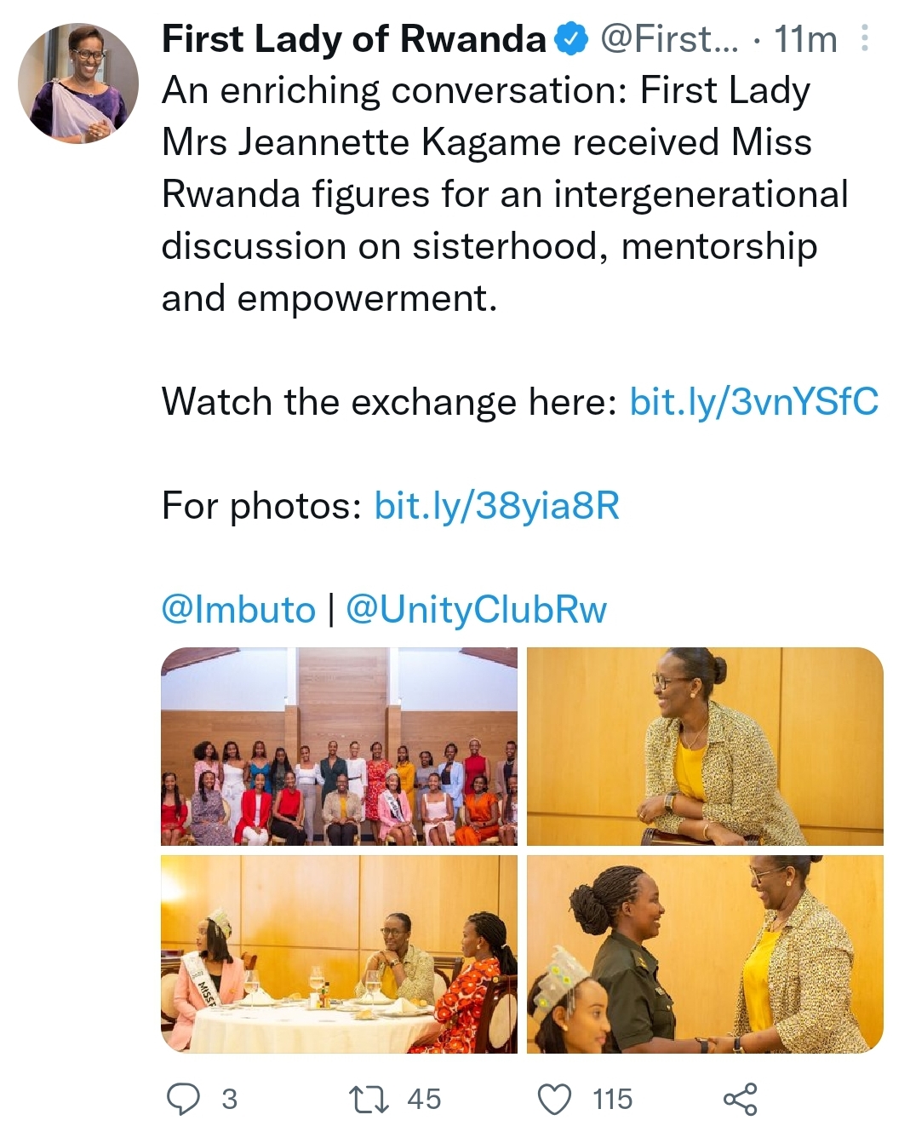
Task: Open the bit.ly/3vnYSfC video link
Action: [x=753, y=401]
